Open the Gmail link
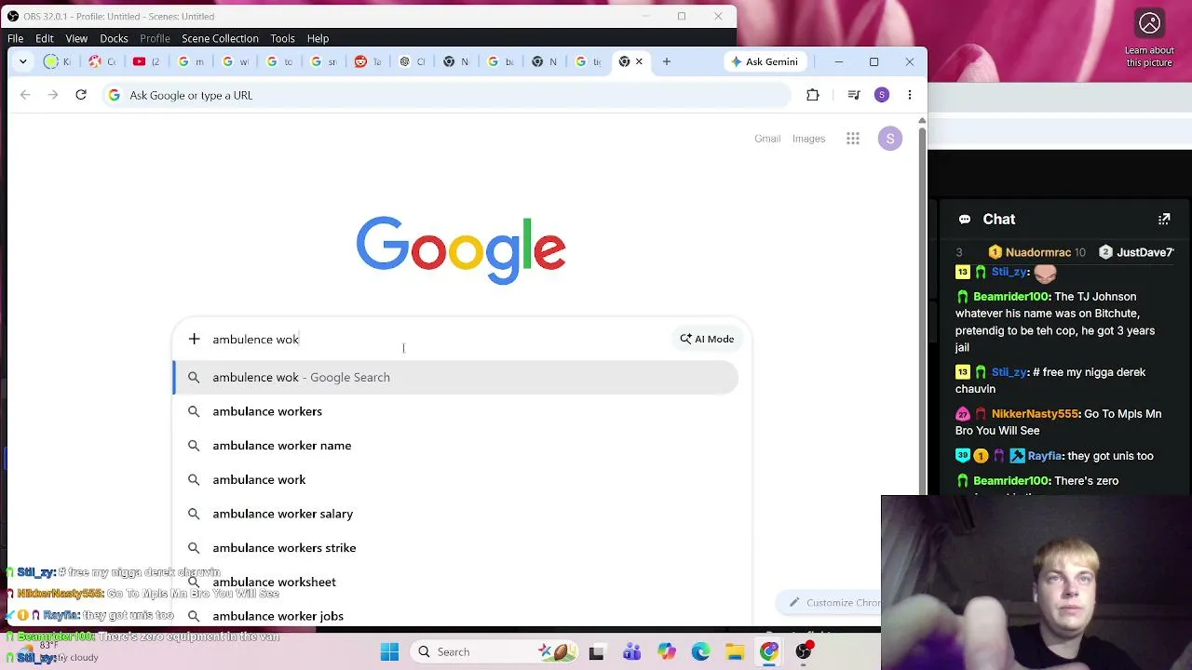 click(x=767, y=139)
